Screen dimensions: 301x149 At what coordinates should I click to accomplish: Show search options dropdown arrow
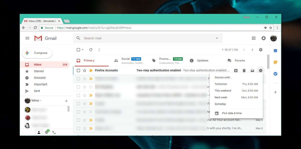(217, 38)
